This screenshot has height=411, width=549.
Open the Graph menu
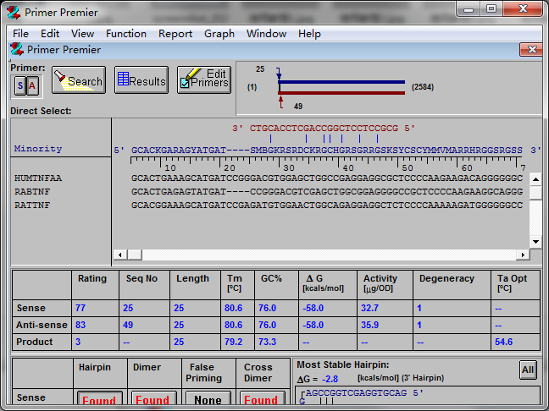219,34
